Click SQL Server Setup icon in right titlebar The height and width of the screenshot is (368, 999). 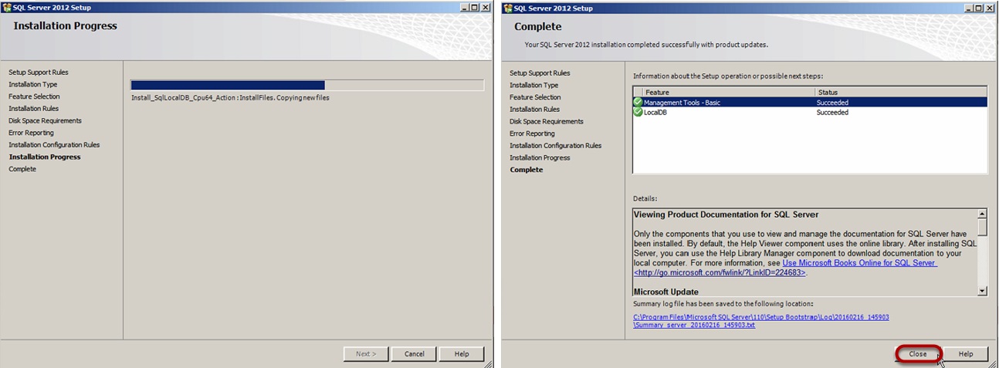pyautogui.click(x=509, y=8)
